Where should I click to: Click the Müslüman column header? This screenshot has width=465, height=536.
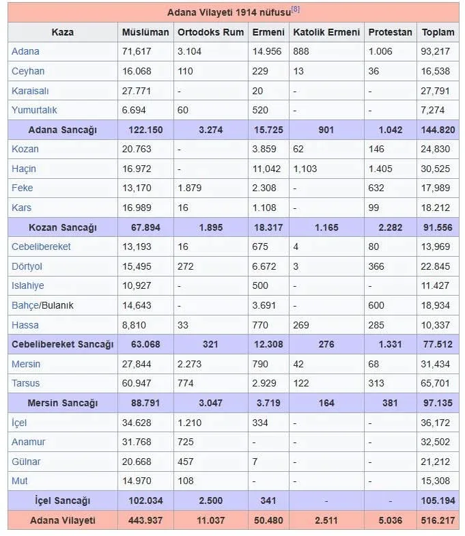[145, 32]
